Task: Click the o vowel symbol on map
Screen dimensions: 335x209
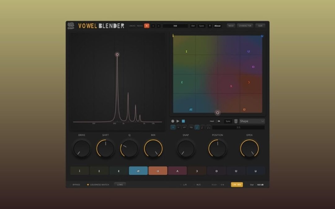Action: pos(253,67)
